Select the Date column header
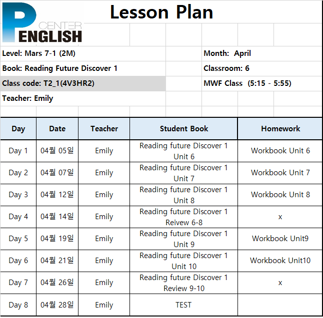Image resolution: width=323 pixels, height=318 pixels. point(57,129)
